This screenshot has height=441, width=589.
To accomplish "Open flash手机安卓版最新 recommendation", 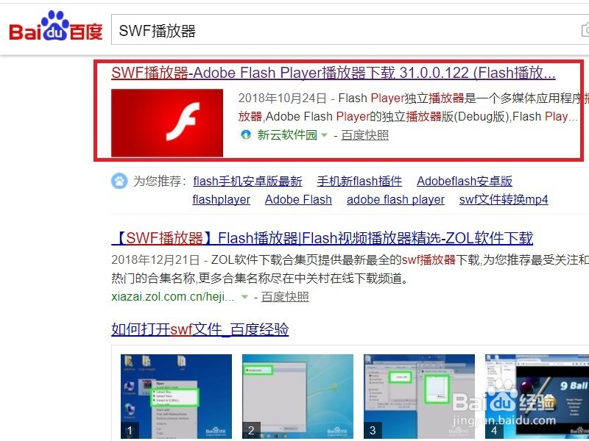I will click(x=247, y=181).
